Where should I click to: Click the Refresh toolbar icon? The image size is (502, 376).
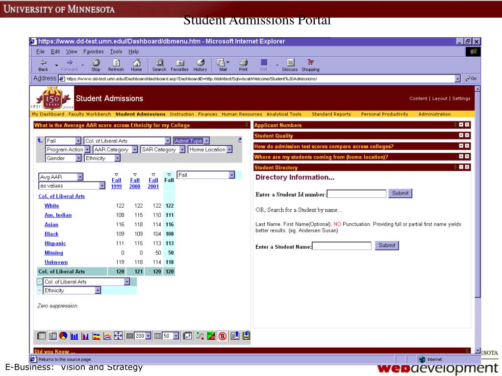(116, 65)
